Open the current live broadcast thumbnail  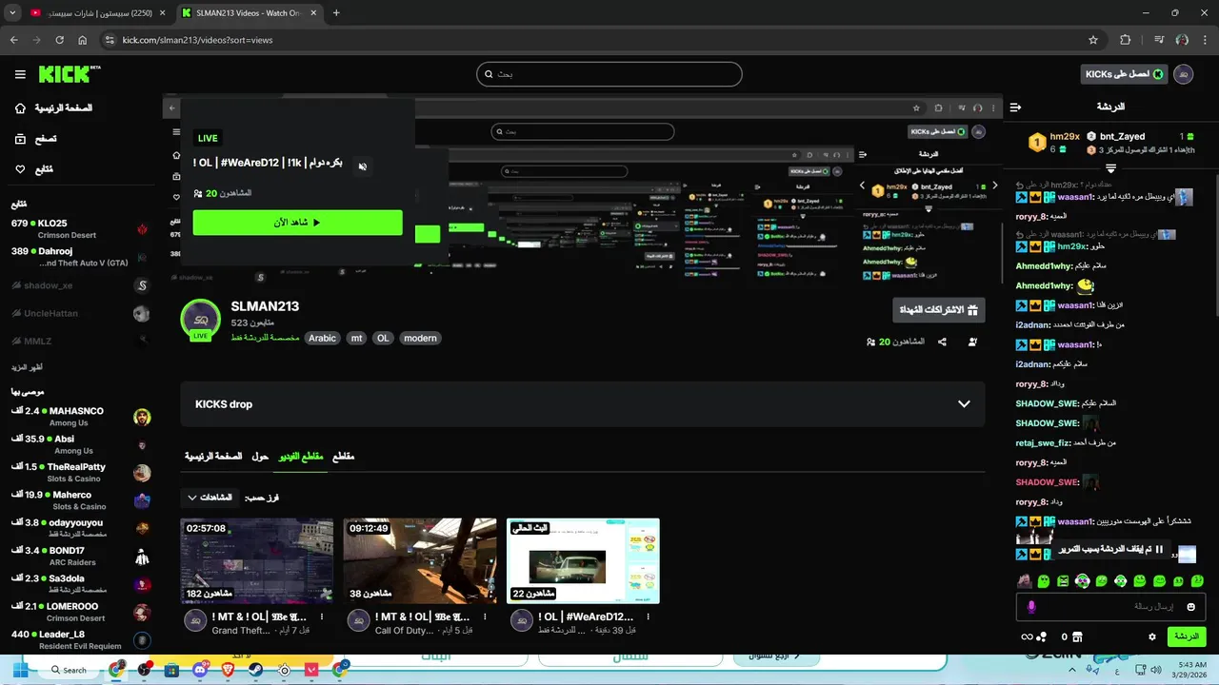tap(583, 561)
